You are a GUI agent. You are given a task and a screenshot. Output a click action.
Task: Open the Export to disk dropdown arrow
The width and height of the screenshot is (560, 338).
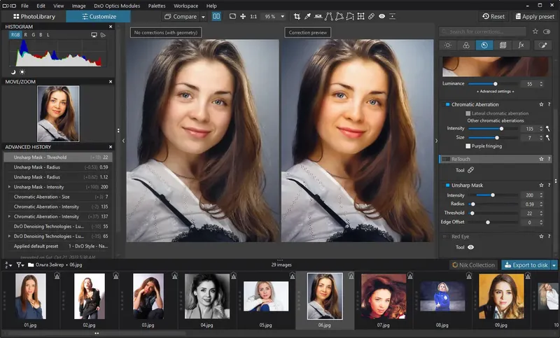(554, 265)
